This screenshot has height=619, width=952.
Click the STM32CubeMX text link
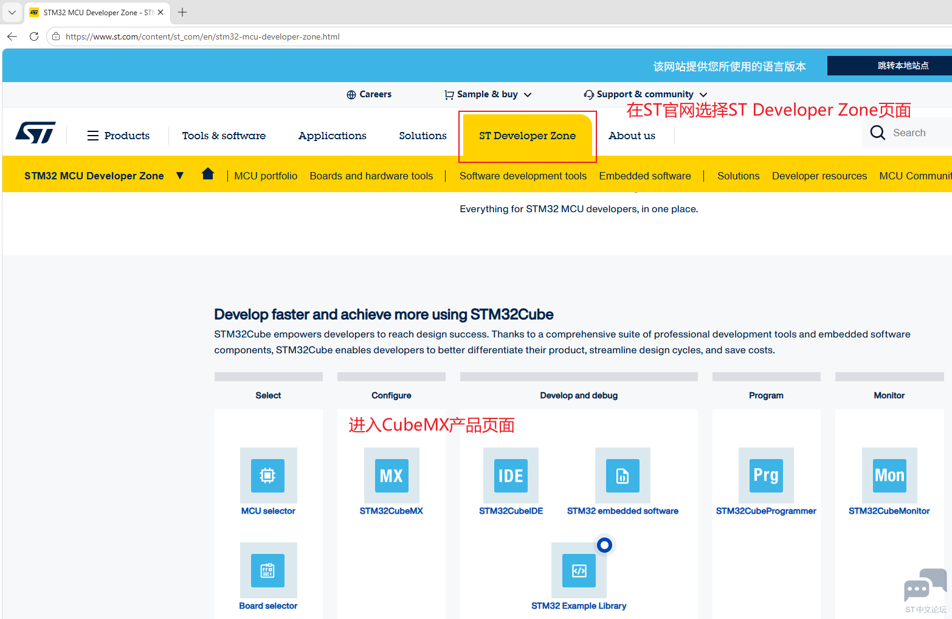click(391, 511)
